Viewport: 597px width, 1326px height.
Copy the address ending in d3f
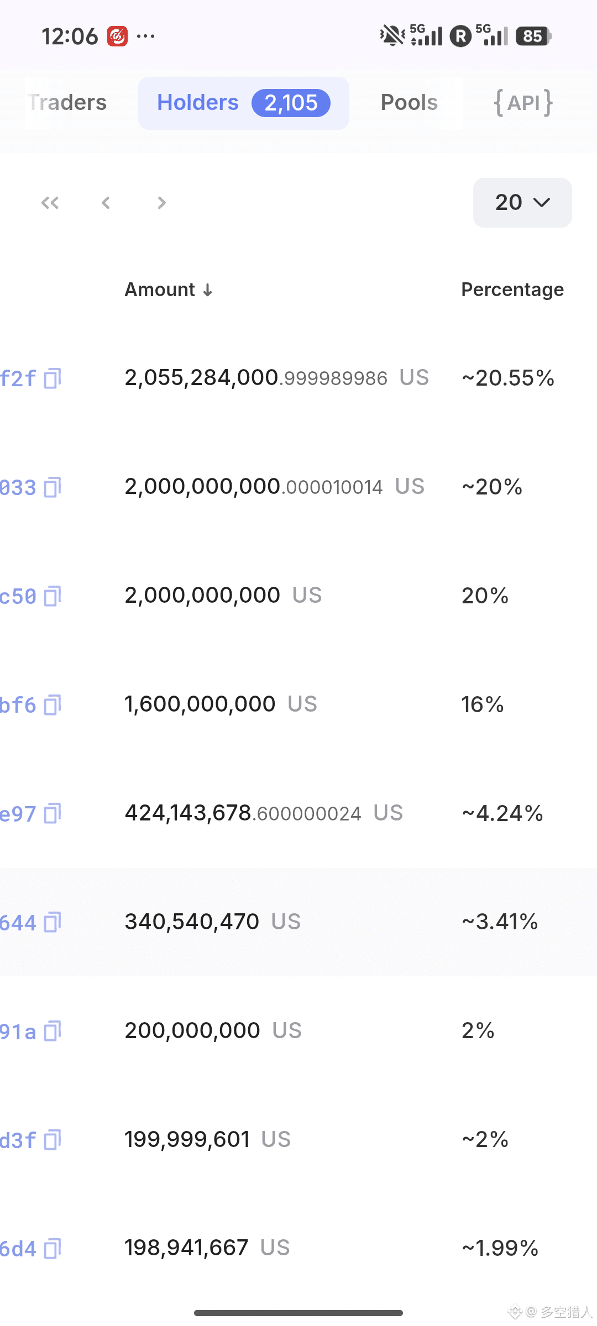53,1140
